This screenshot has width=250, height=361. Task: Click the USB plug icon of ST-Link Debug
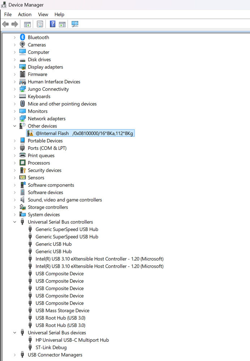pos(30,347)
